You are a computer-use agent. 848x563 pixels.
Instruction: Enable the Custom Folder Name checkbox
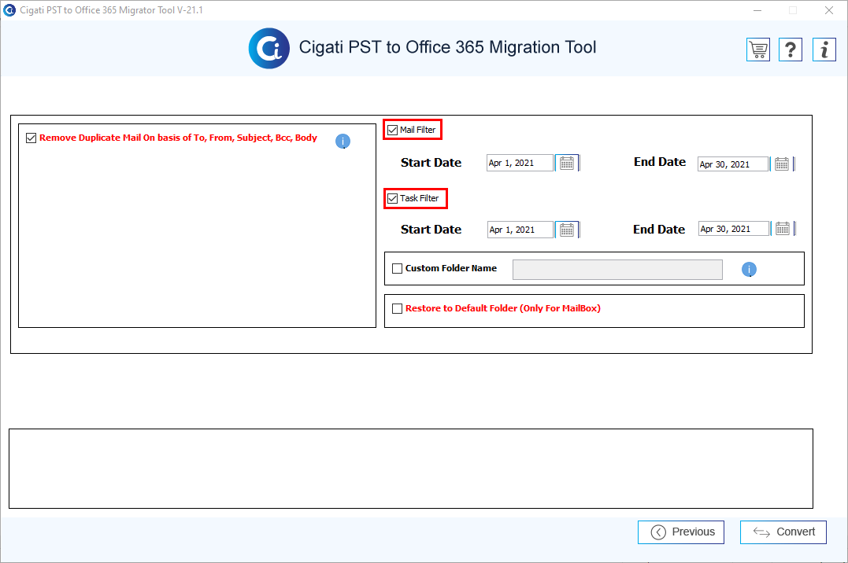397,269
